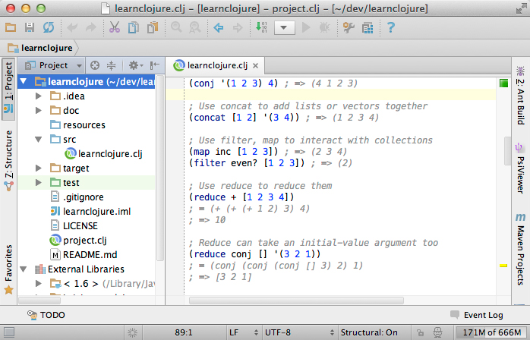The width and height of the screenshot is (530, 340).
Task: Save all with the floppy disk icon
Action: [30, 27]
